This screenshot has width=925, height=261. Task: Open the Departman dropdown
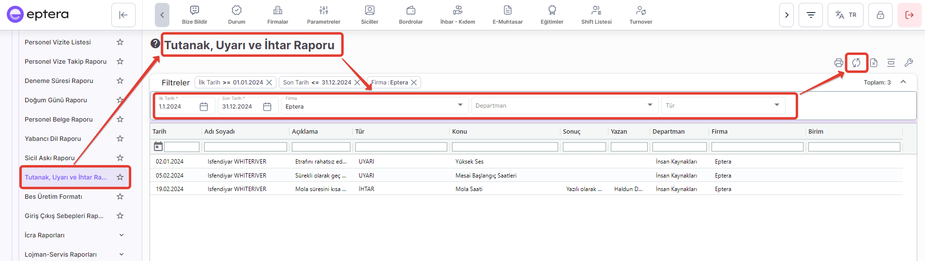pyautogui.click(x=564, y=106)
